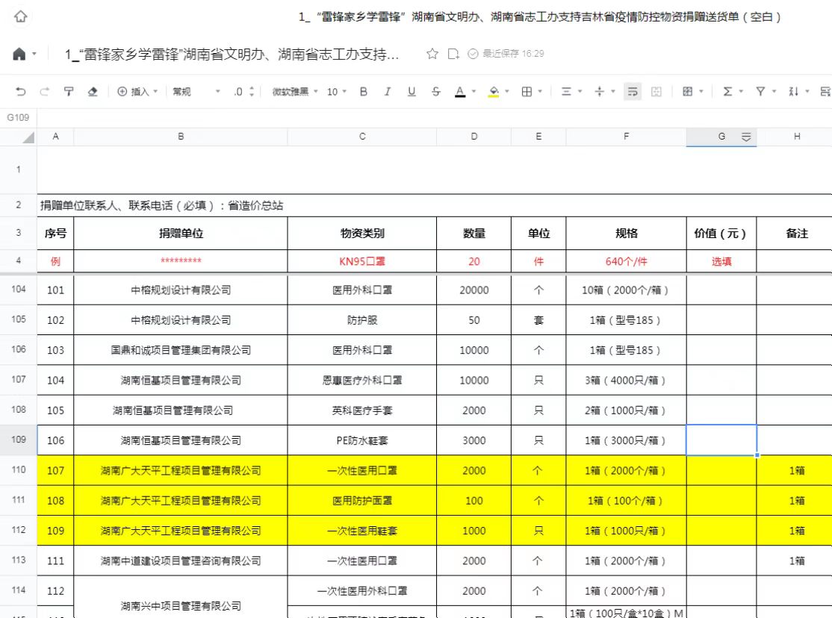Select column B header
Image resolution: width=832 pixels, height=618 pixels.
[x=181, y=137]
